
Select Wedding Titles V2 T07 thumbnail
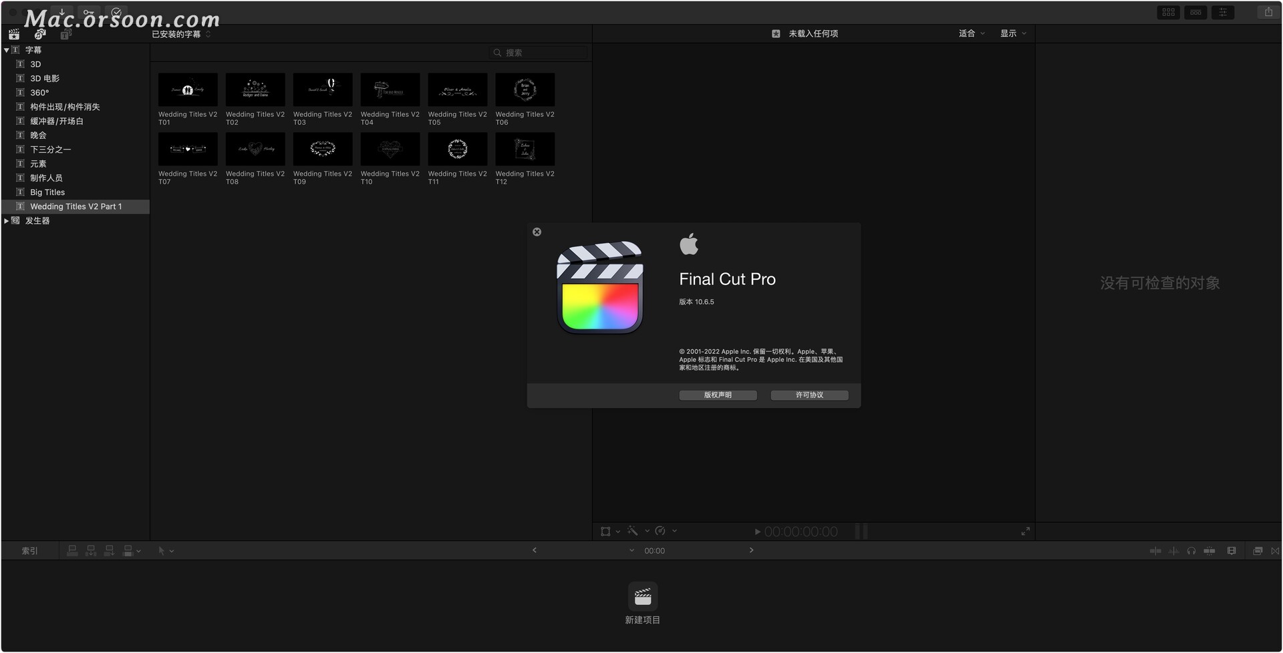click(x=188, y=149)
